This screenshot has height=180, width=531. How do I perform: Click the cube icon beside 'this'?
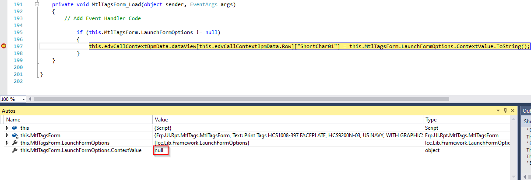pos(15,128)
